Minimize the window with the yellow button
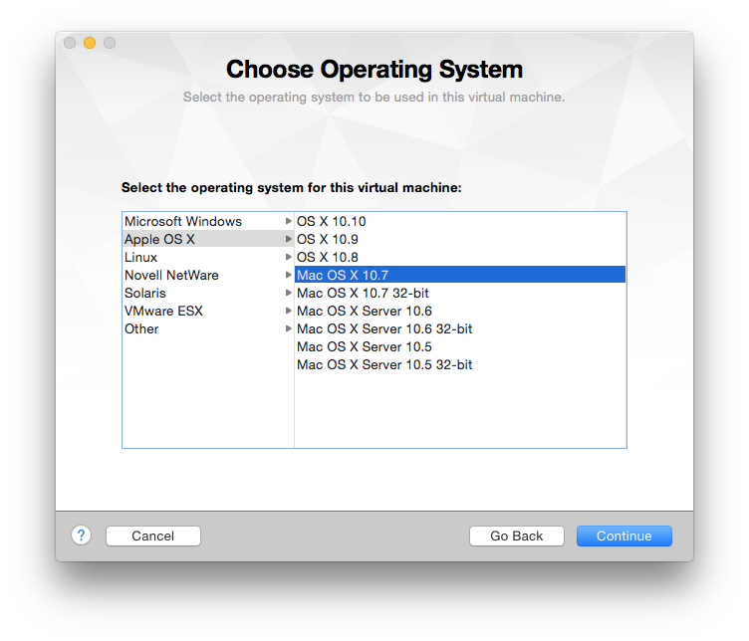This screenshot has height=641, width=749. (90, 43)
